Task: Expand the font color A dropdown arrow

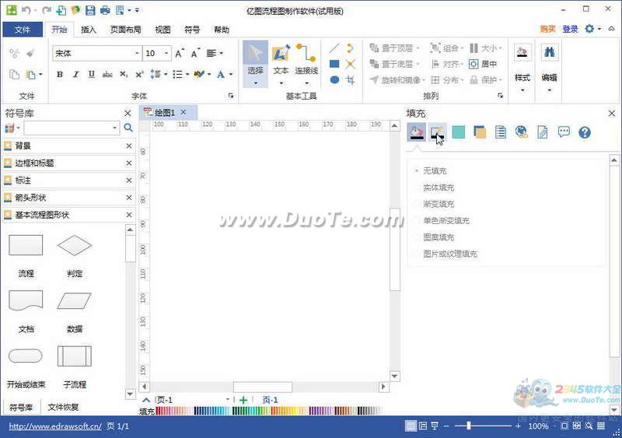Action: (231, 74)
